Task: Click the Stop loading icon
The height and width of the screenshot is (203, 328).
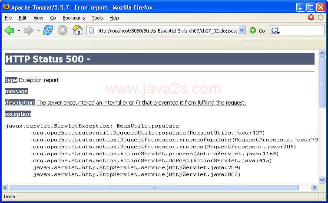Action: pyautogui.click(x=63, y=30)
